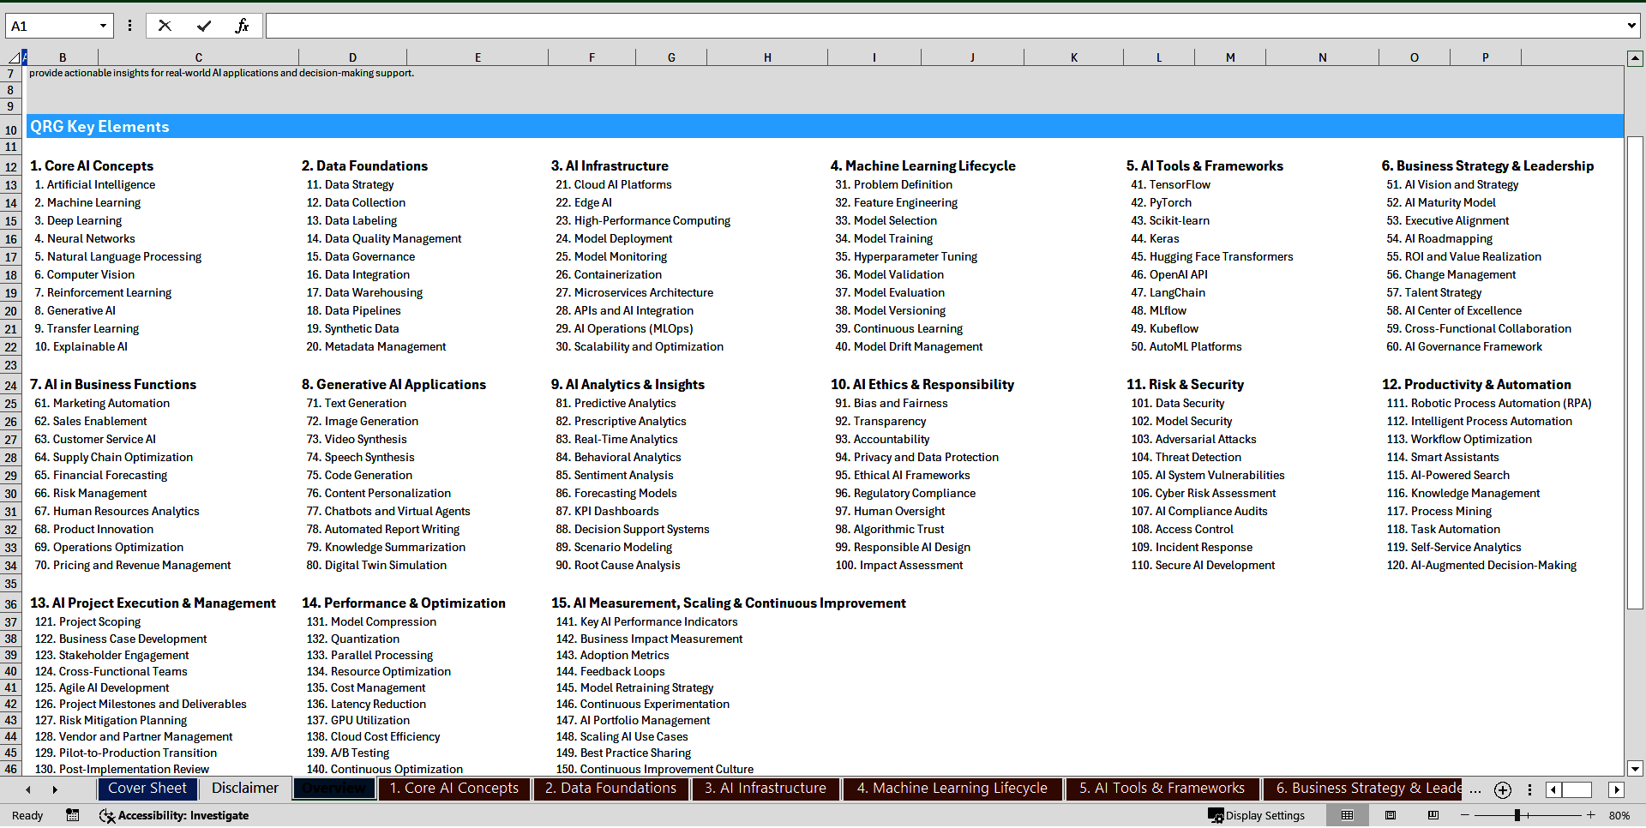1646x828 pixels.
Task: Start a macro recording from the status bar
Action: [73, 815]
